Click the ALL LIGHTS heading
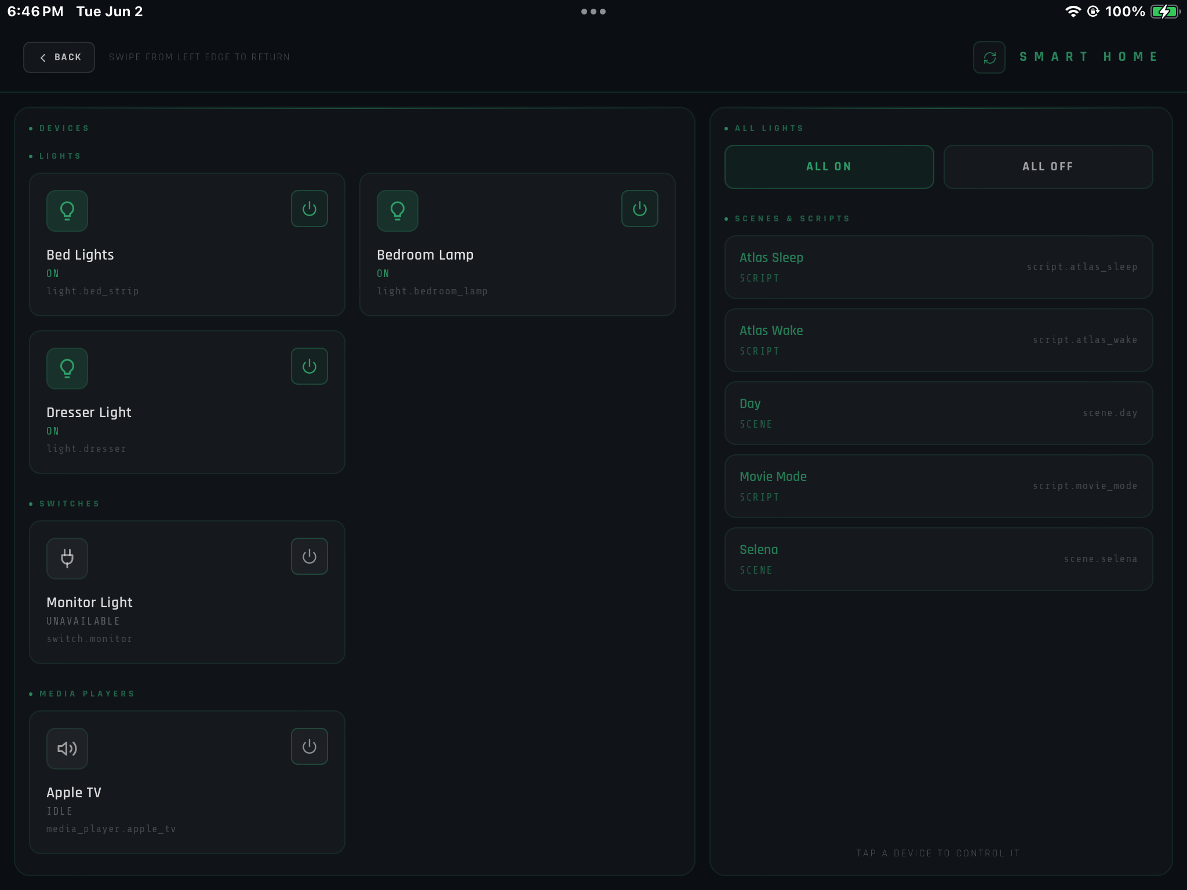The width and height of the screenshot is (1187, 890). pyautogui.click(x=769, y=129)
